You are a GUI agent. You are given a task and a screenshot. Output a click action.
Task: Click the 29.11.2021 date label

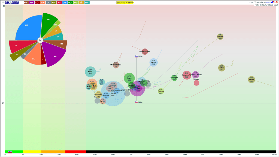(12, 2)
